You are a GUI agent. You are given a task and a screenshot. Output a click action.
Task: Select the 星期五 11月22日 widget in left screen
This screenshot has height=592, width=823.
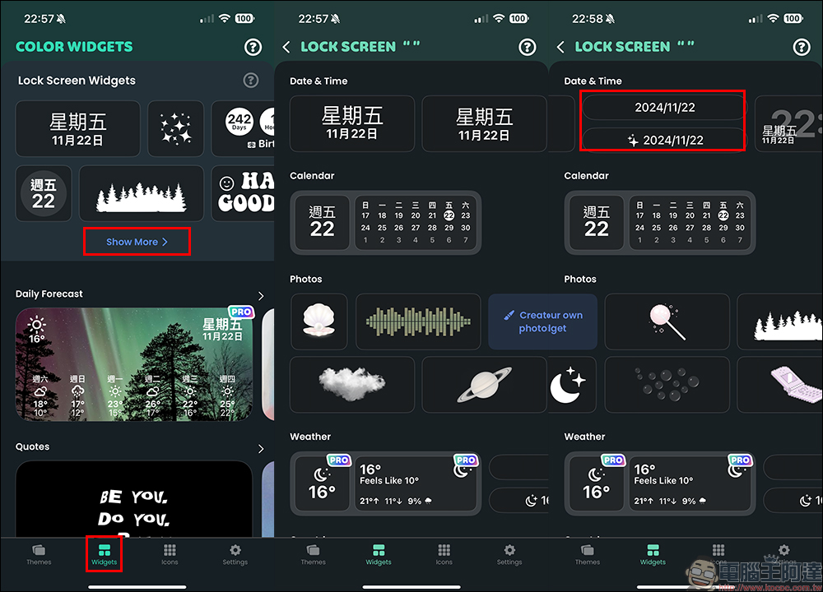(x=77, y=128)
